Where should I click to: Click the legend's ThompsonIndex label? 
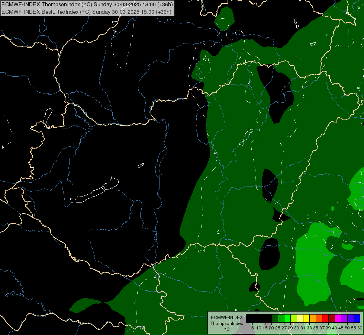point(227,323)
